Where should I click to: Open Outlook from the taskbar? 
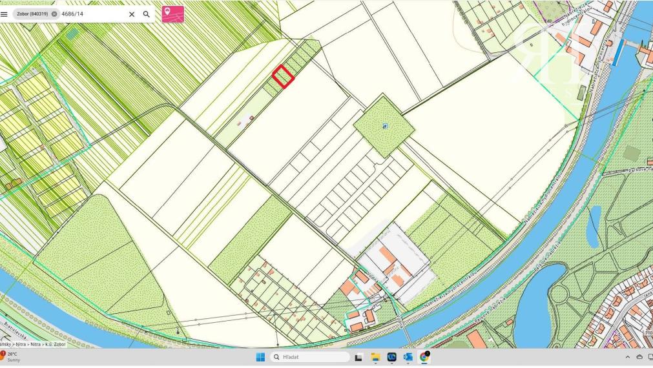coord(408,357)
